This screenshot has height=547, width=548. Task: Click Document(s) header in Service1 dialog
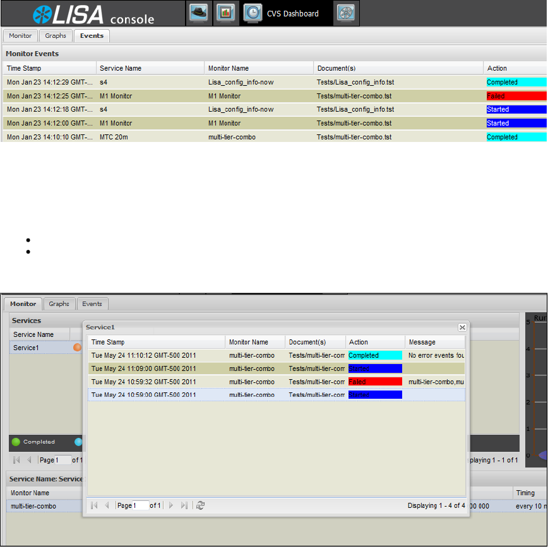315,342
